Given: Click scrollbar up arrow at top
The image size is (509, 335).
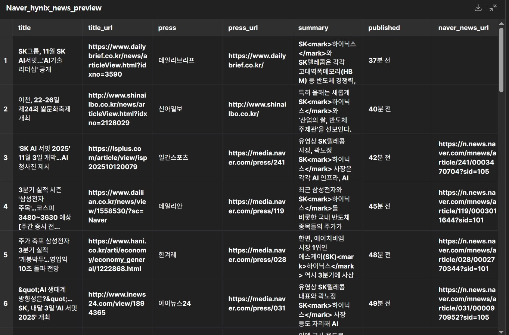Looking at the screenshot, I should tap(501, 24).
